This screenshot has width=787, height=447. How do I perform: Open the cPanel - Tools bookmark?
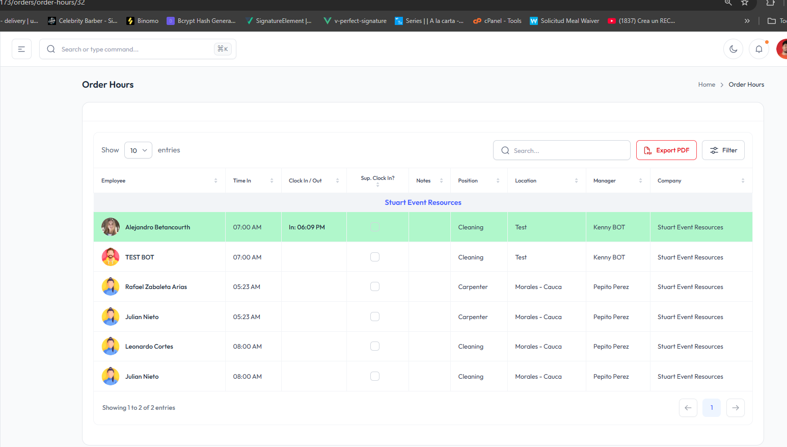[497, 21]
